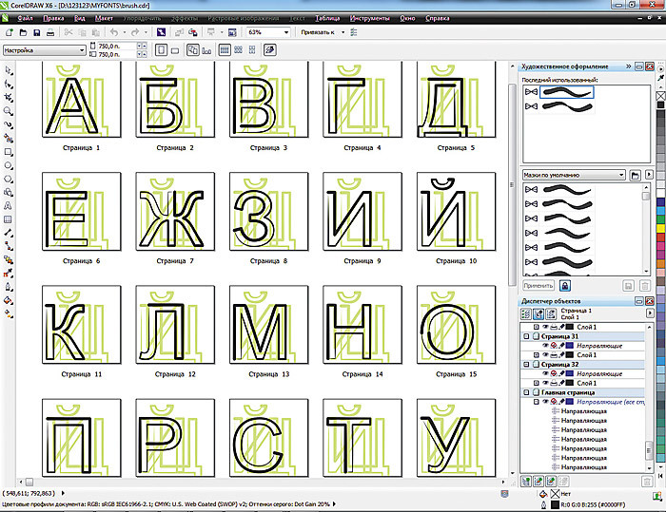This screenshot has height=512, width=666.
Task: Set portrait page orientation
Action: pyautogui.click(x=161, y=50)
